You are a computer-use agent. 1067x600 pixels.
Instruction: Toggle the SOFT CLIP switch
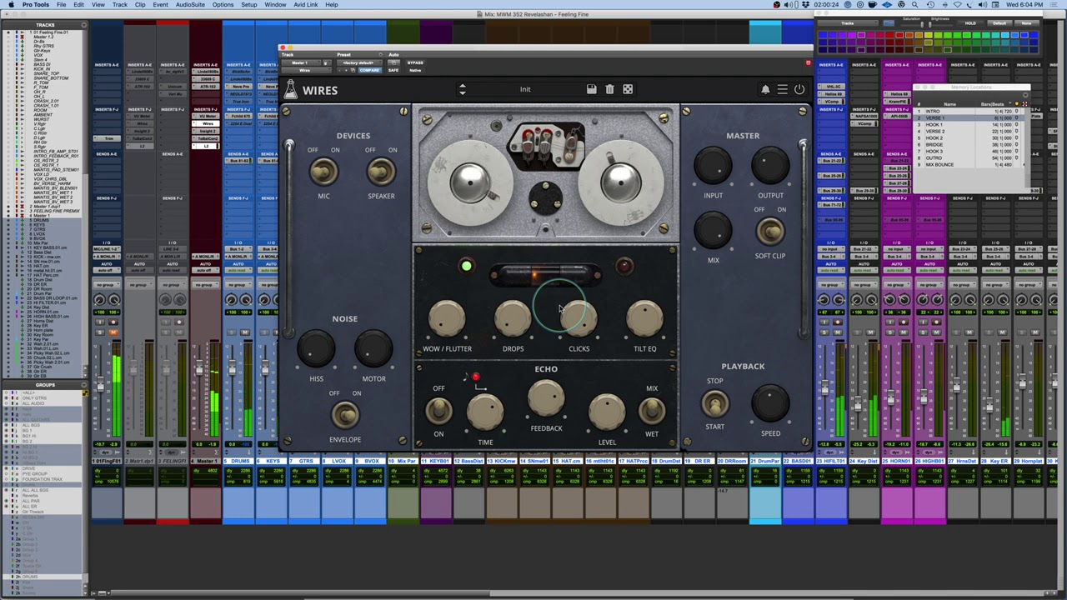[x=770, y=231]
